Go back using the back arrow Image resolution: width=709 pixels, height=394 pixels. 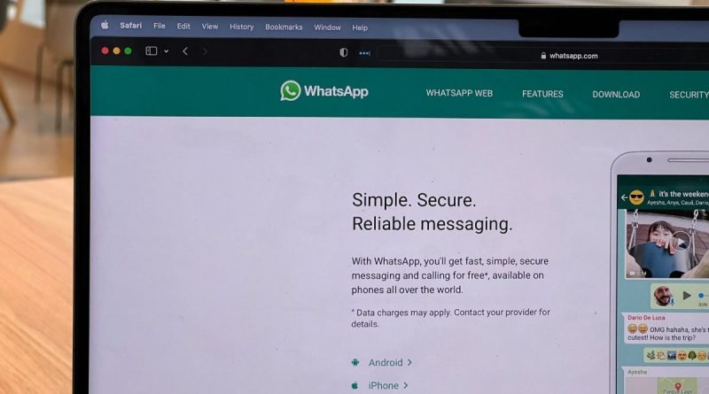[x=185, y=51]
